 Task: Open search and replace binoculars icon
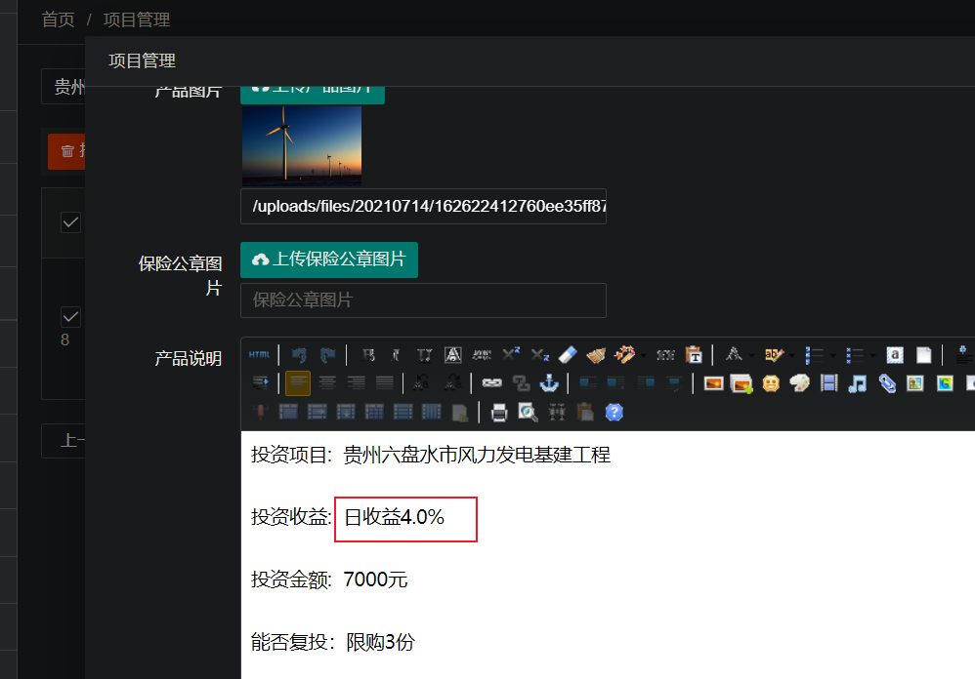557,412
